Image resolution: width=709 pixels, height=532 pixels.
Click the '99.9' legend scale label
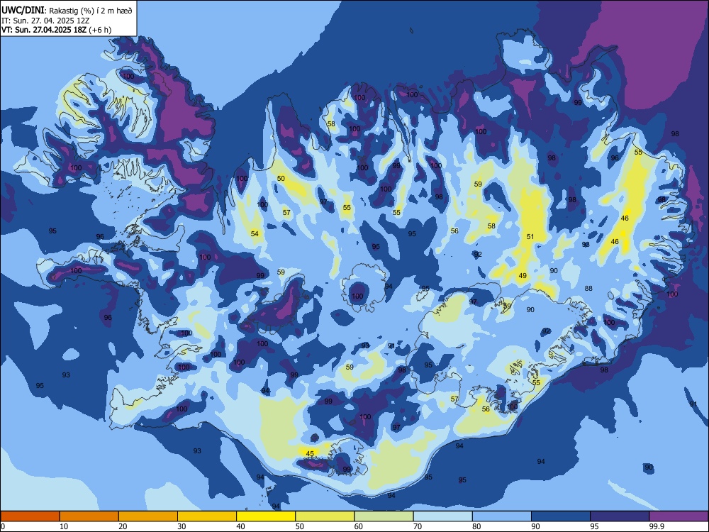[656, 526]
